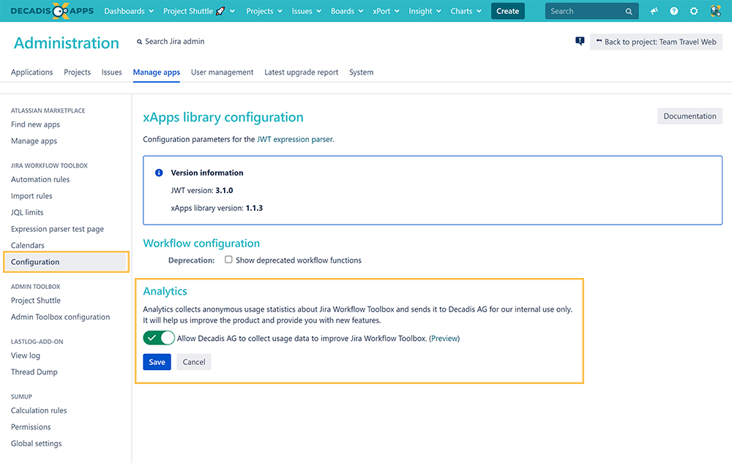Open the JWT expression parser link
The height and width of the screenshot is (463, 732).
(x=294, y=140)
